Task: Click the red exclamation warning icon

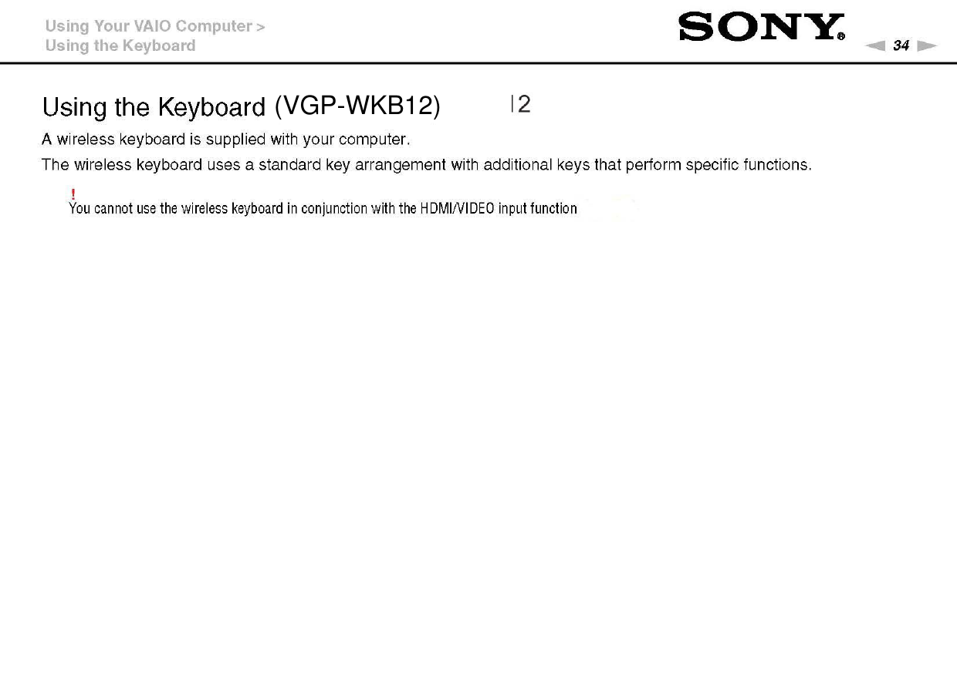Action: [x=72, y=194]
